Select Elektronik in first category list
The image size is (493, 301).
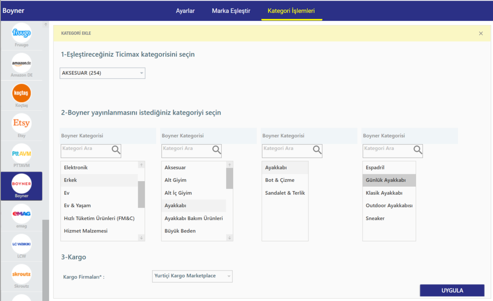point(99,167)
